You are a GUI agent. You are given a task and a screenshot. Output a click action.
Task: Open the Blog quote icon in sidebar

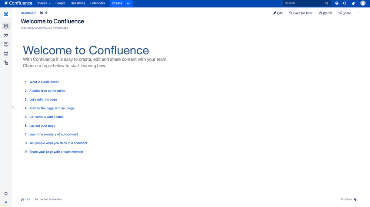tap(6, 35)
